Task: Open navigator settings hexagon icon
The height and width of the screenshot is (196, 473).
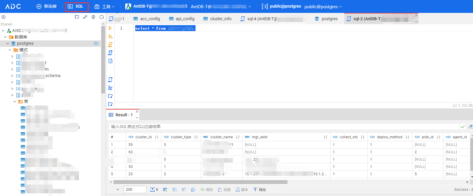Action: (4, 17)
